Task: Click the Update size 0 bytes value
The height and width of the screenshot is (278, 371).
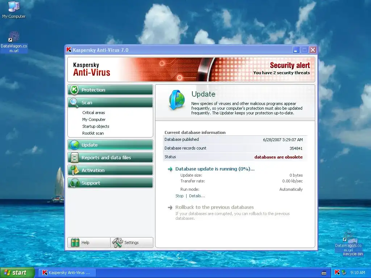Action: coord(296,175)
